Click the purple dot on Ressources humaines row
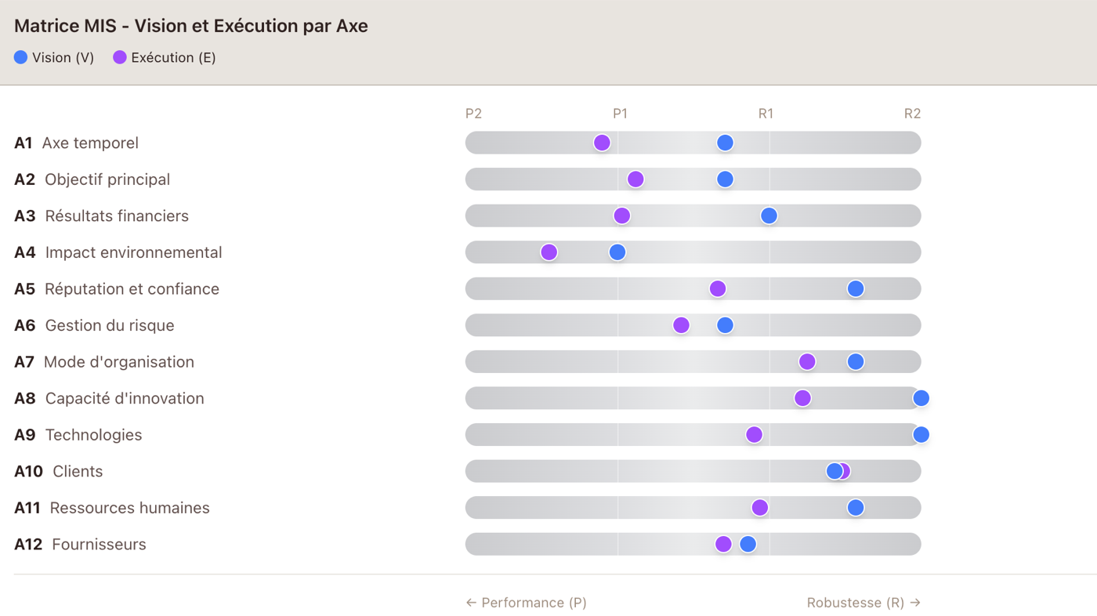 [x=759, y=508]
